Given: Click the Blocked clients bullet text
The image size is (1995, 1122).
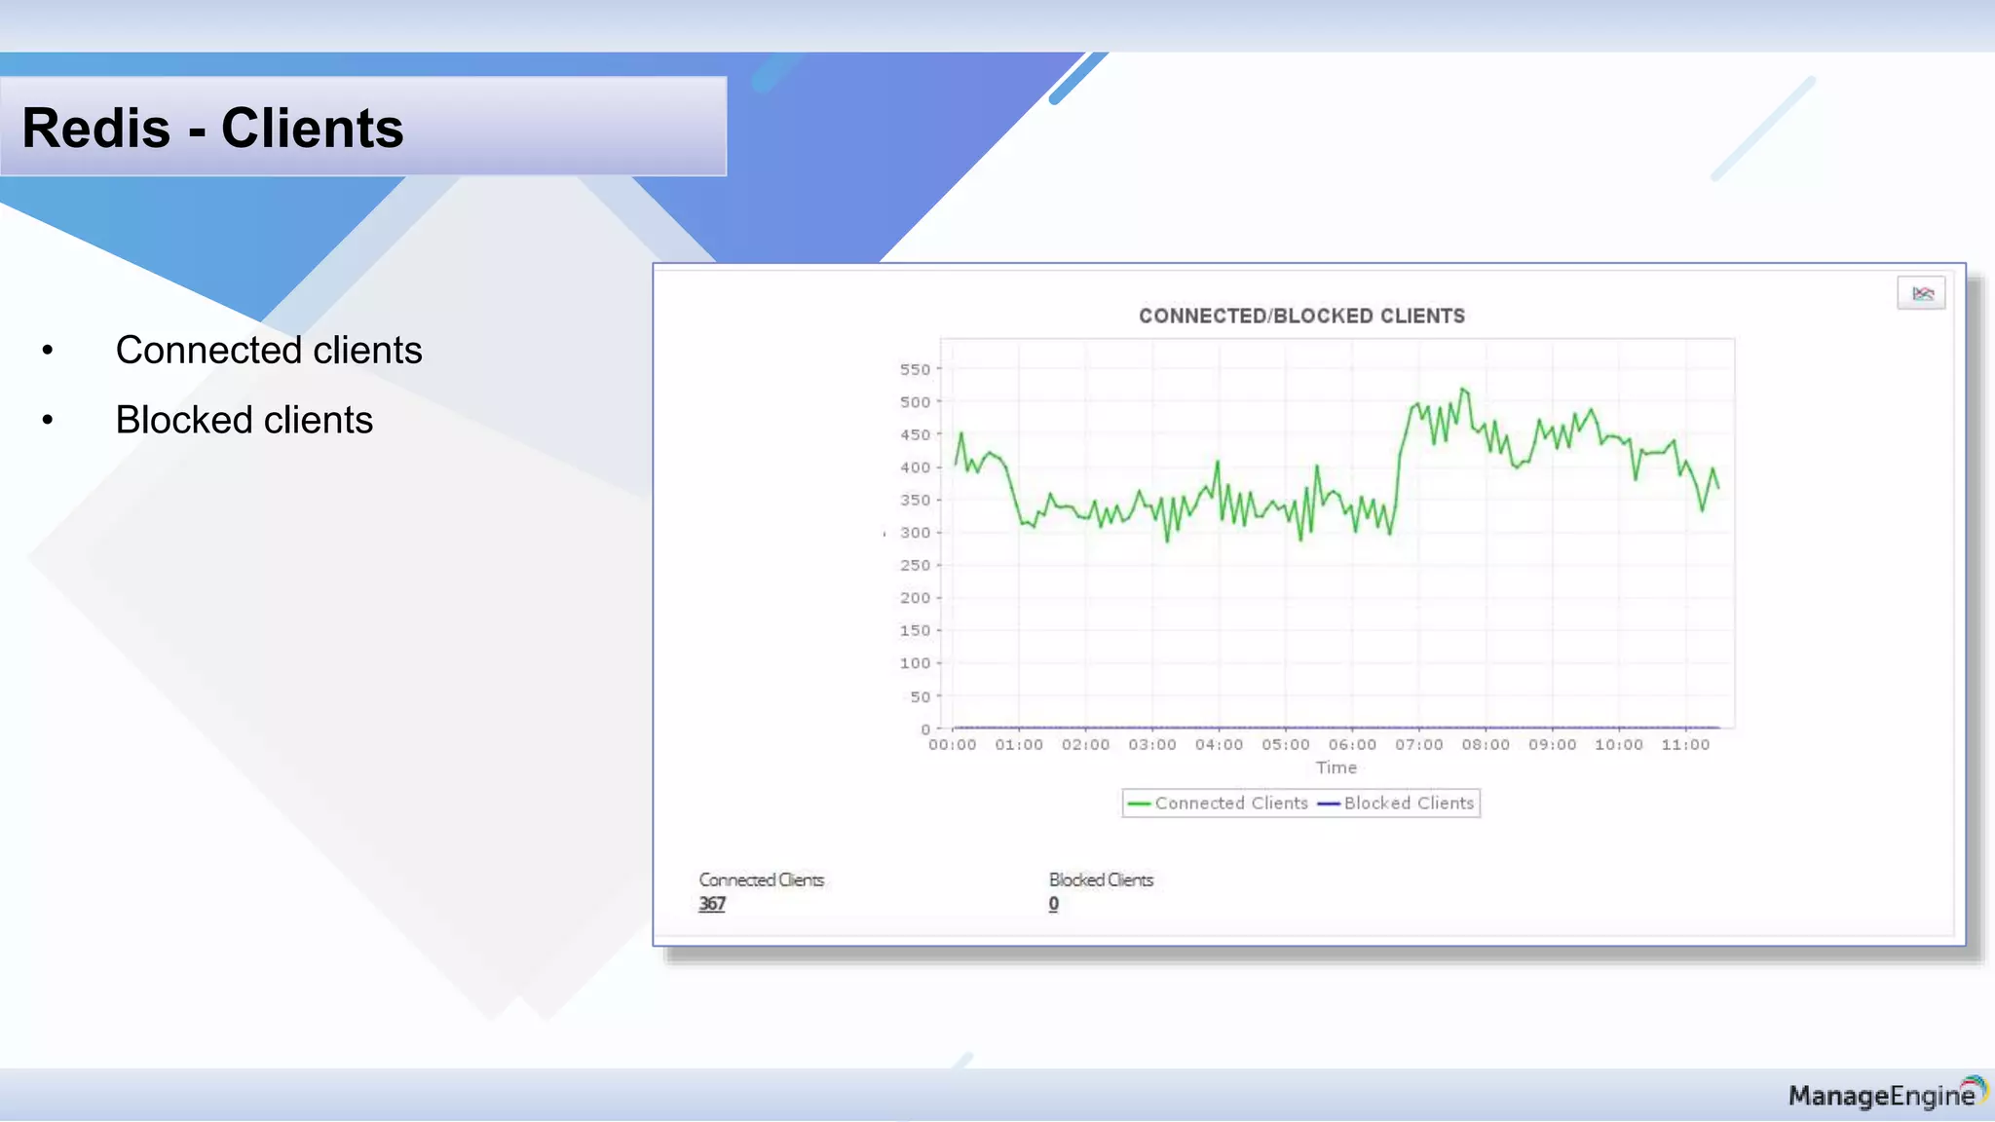Looking at the screenshot, I should (245, 420).
